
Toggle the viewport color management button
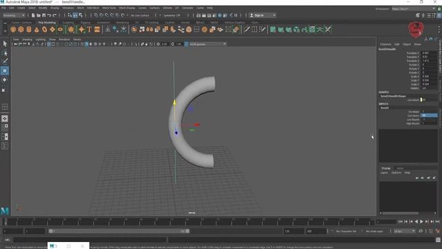point(186,44)
